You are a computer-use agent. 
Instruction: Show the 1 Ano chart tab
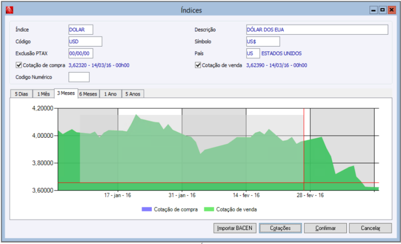(110, 94)
